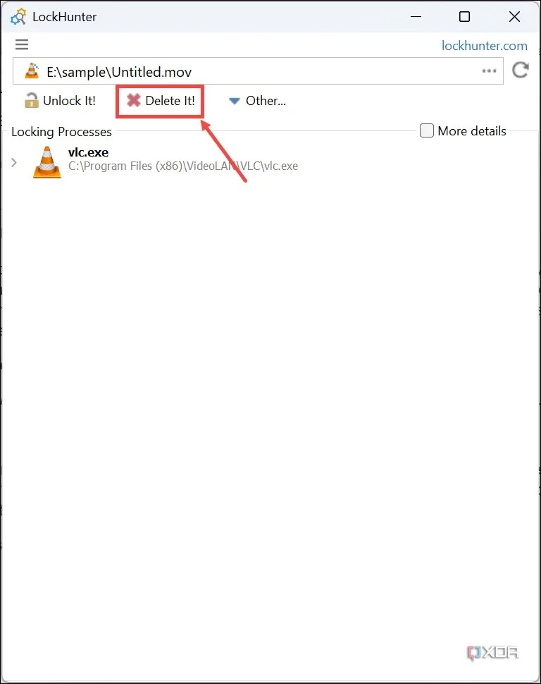The width and height of the screenshot is (541, 684).
Task: Close the LockHunter window
Action: (514, 17)
